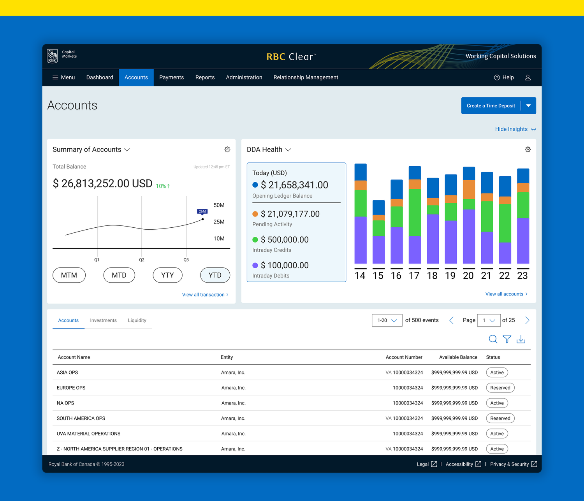Sort by Entity column header
This screenshot has height=501, width=584.
tap(227, 357)
